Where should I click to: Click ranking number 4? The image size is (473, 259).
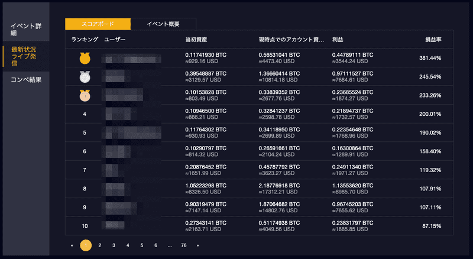pyautogui.click(x=85, y=114)
